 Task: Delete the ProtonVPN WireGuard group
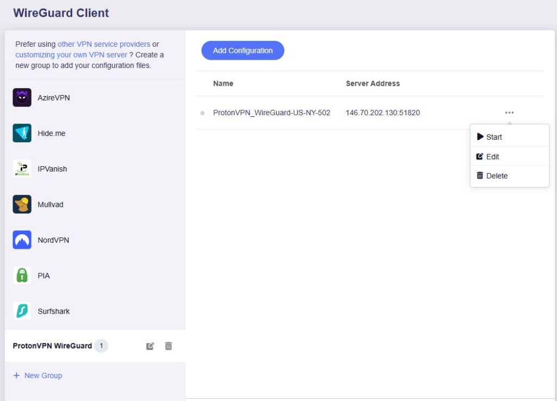coord(168,346)
